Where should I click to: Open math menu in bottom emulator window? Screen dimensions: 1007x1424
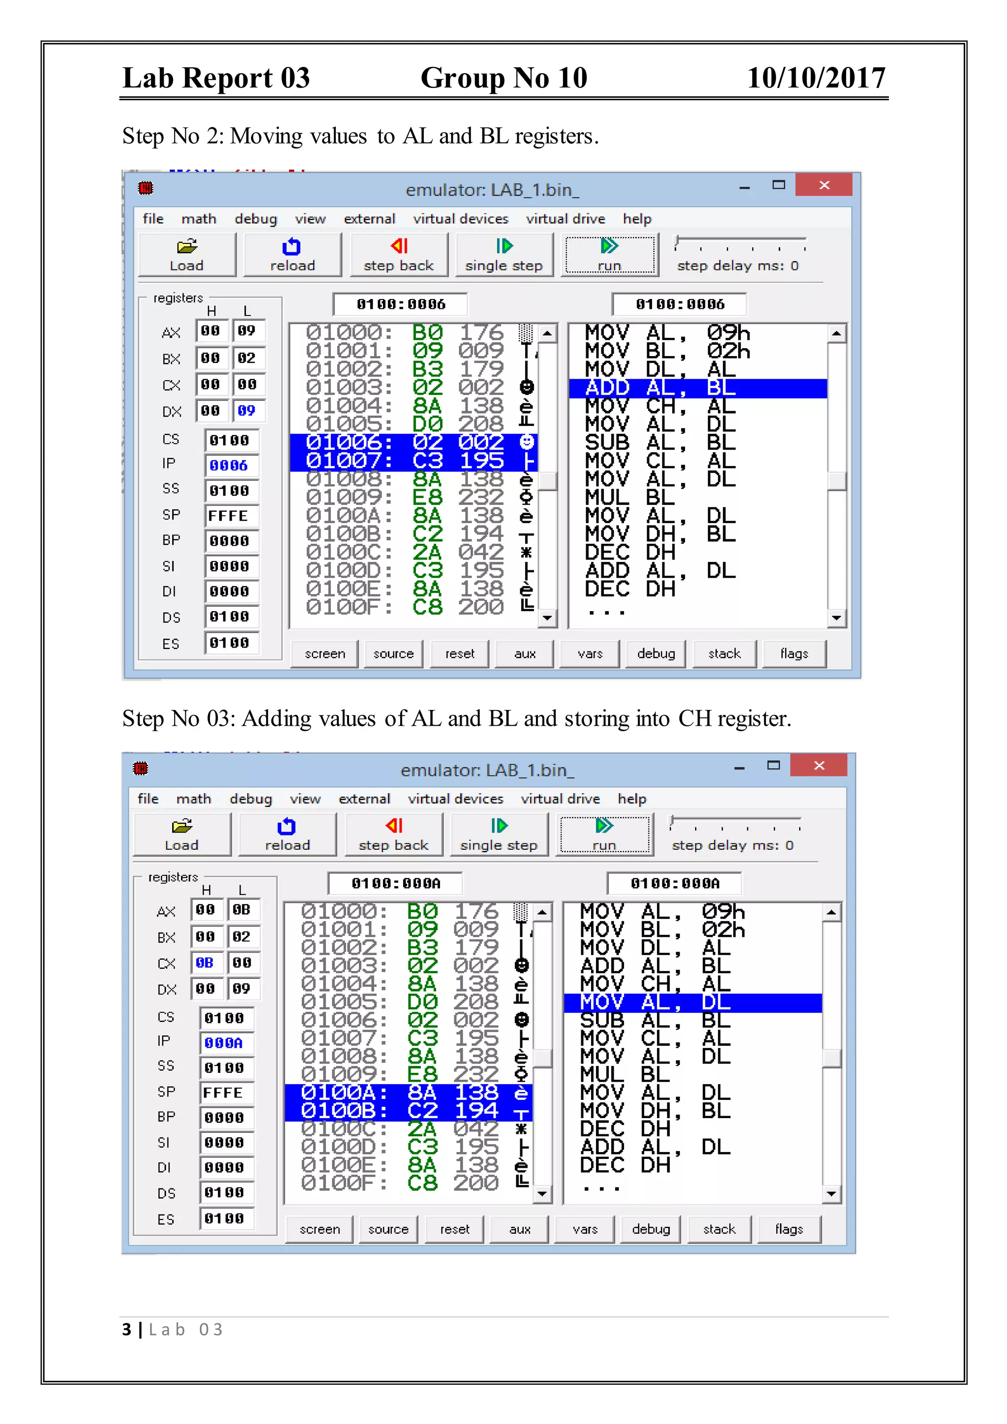(194, 799)
